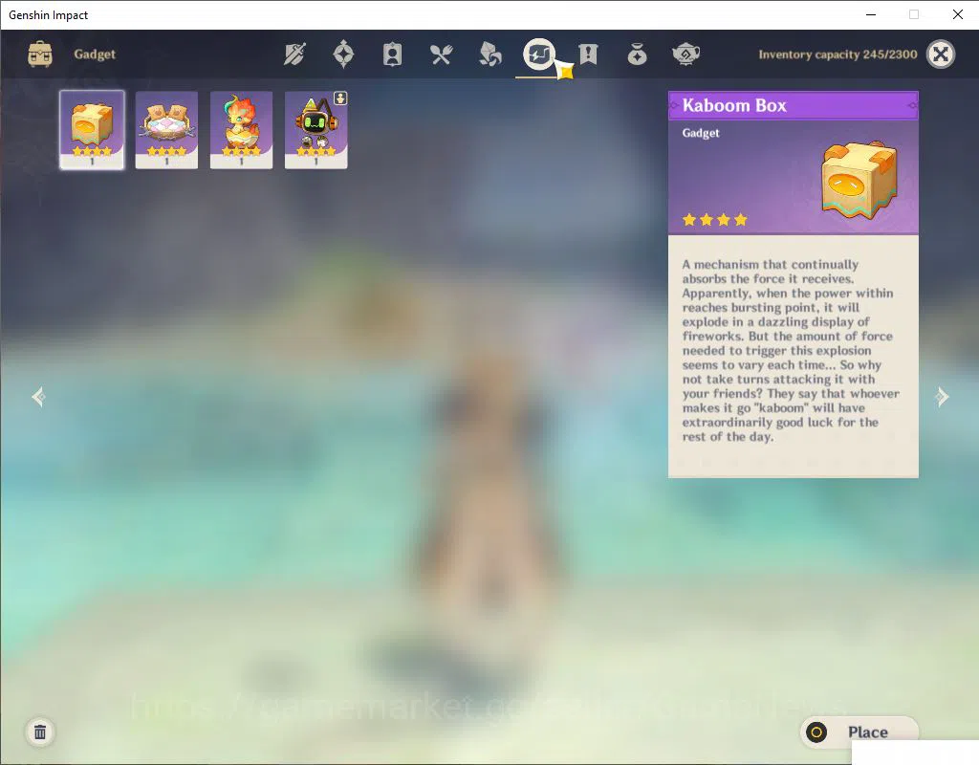
Task: Close the inventory with the X button
Action: point(941,55)
